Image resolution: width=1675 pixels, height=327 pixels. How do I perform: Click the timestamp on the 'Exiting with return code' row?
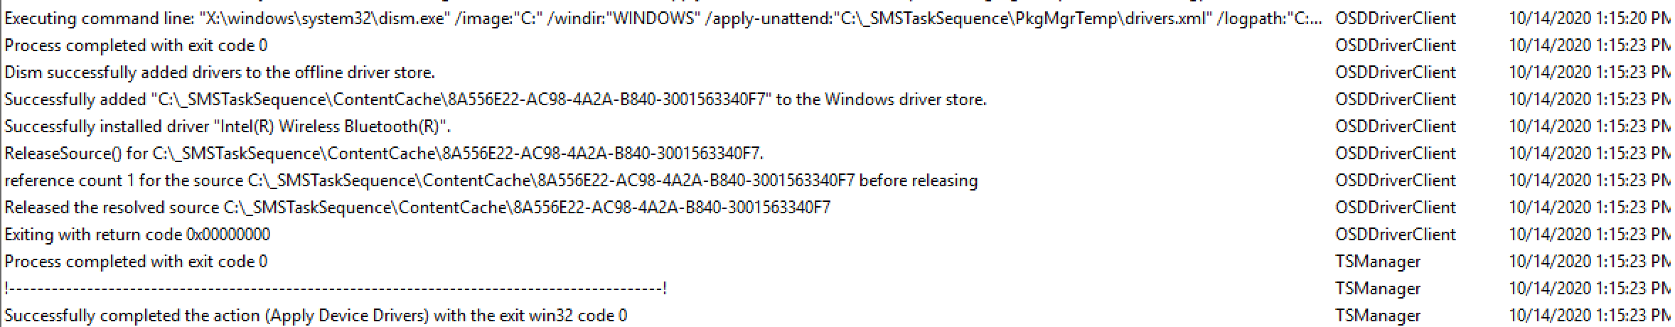coord(1589,235)
